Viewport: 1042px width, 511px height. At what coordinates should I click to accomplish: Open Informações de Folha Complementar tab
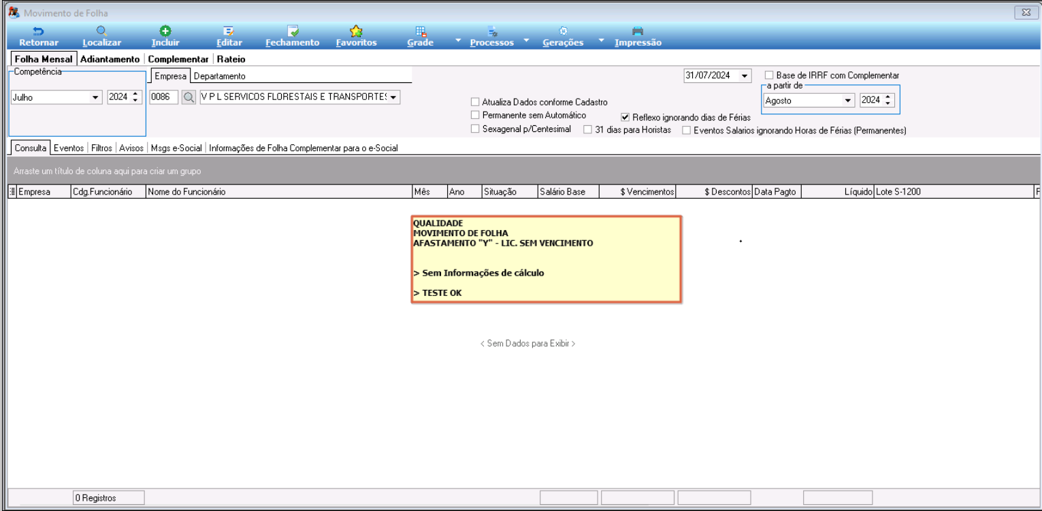(304, 148)
